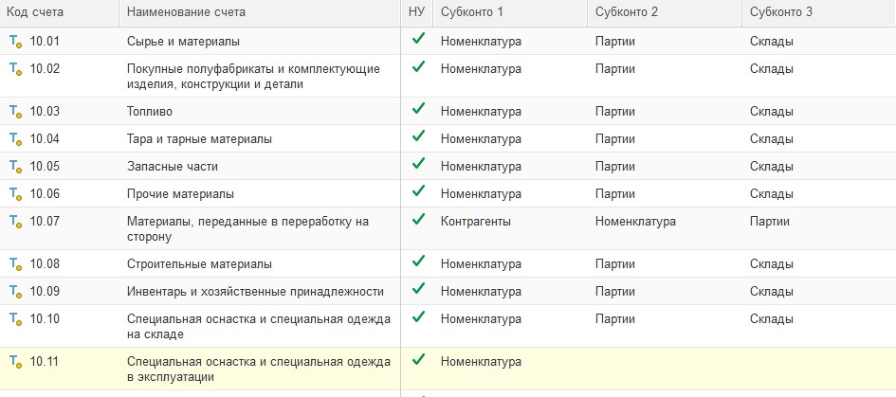
Task: Select the icon of highlighted account 10.11
Action: click(x=15, y=362)
